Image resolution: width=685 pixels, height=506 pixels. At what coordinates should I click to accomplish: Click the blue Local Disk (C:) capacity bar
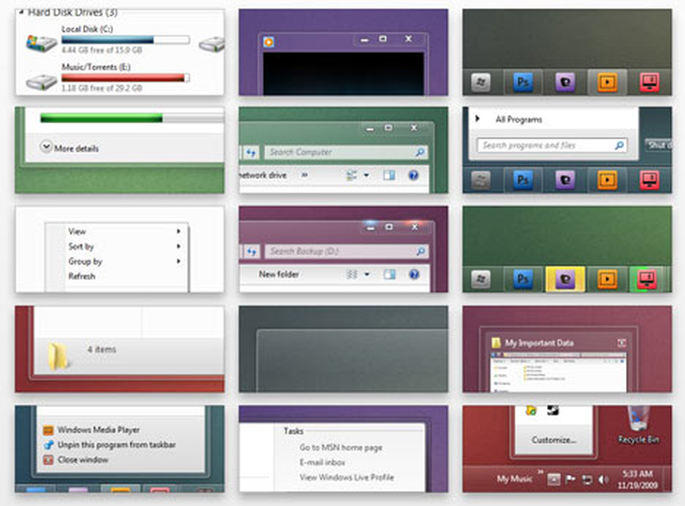125,40
